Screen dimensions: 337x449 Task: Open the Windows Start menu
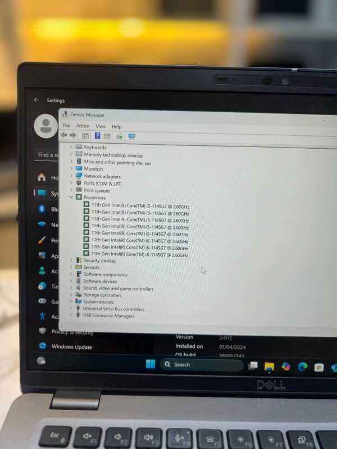pyautogui.click(x=151, y=364)
